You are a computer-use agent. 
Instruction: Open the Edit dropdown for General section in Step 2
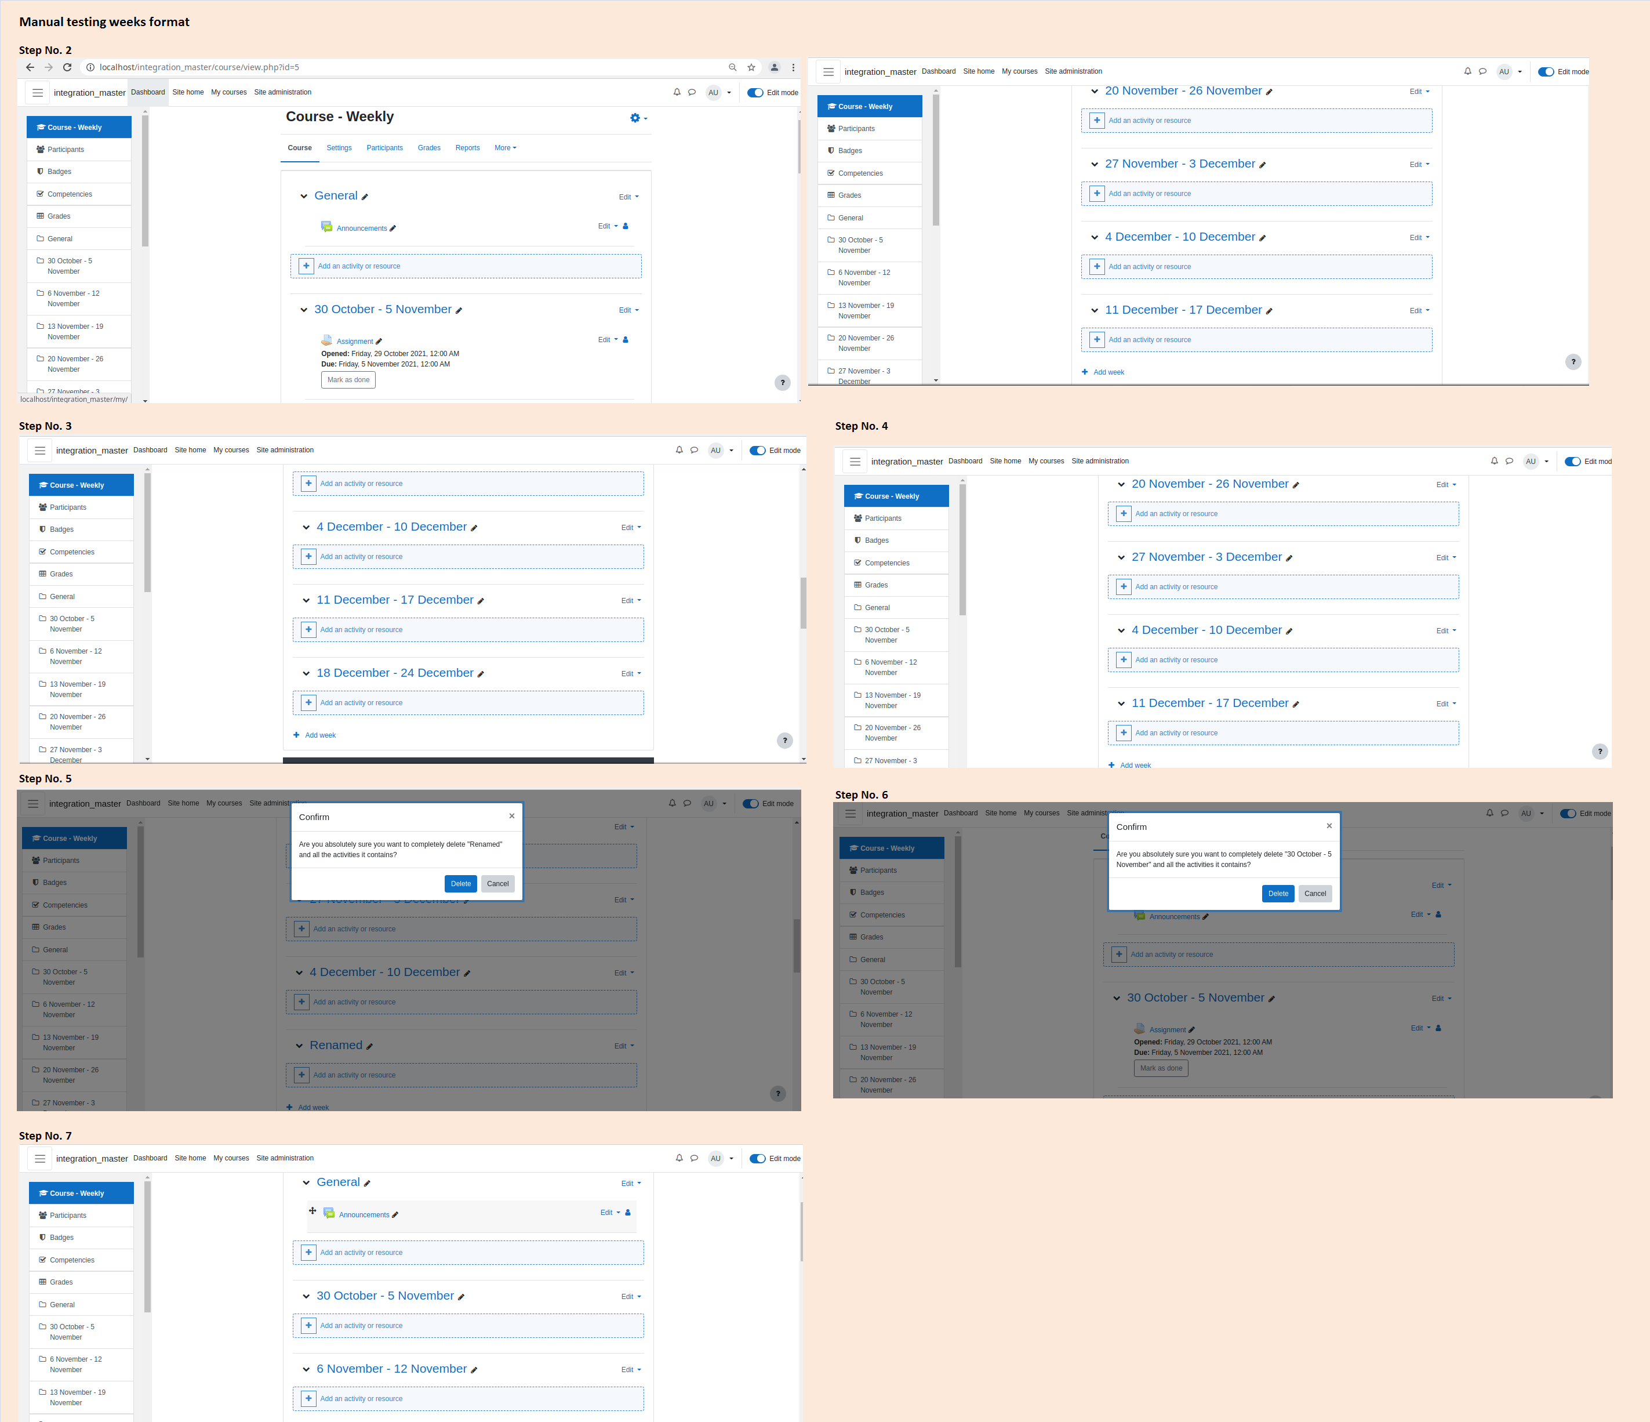pyautogui.click(x=628, y=197)
